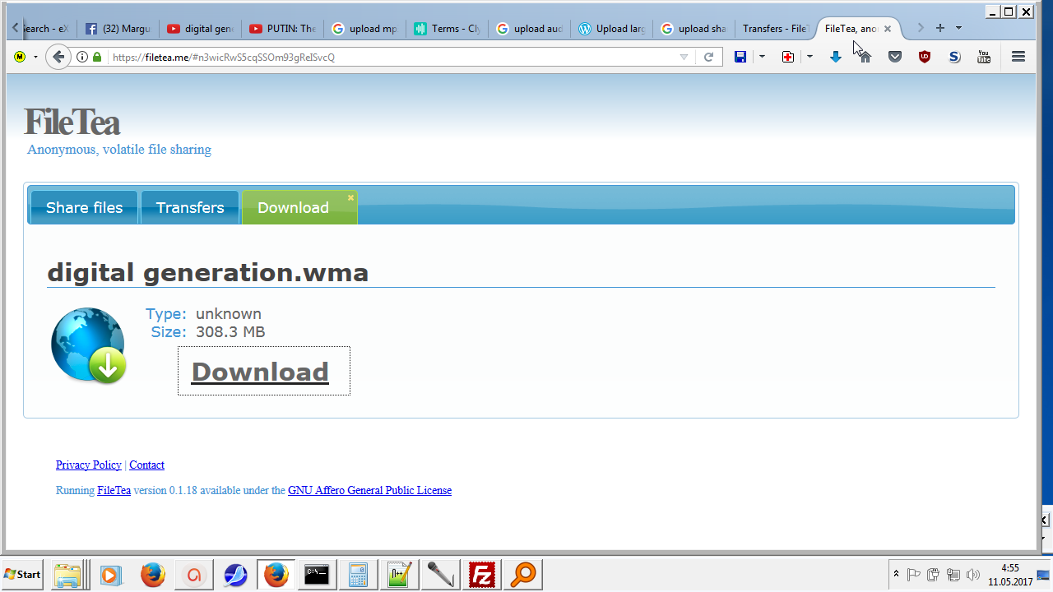Show hidden system tray icons
The width and height of the screenshot is (1053, 592).
896,575
